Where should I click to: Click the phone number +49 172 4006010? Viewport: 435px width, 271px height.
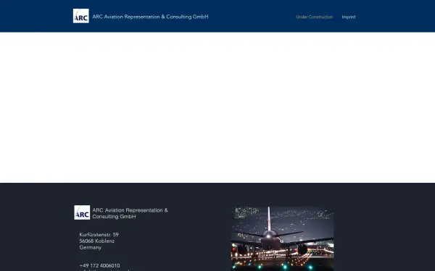99,265
